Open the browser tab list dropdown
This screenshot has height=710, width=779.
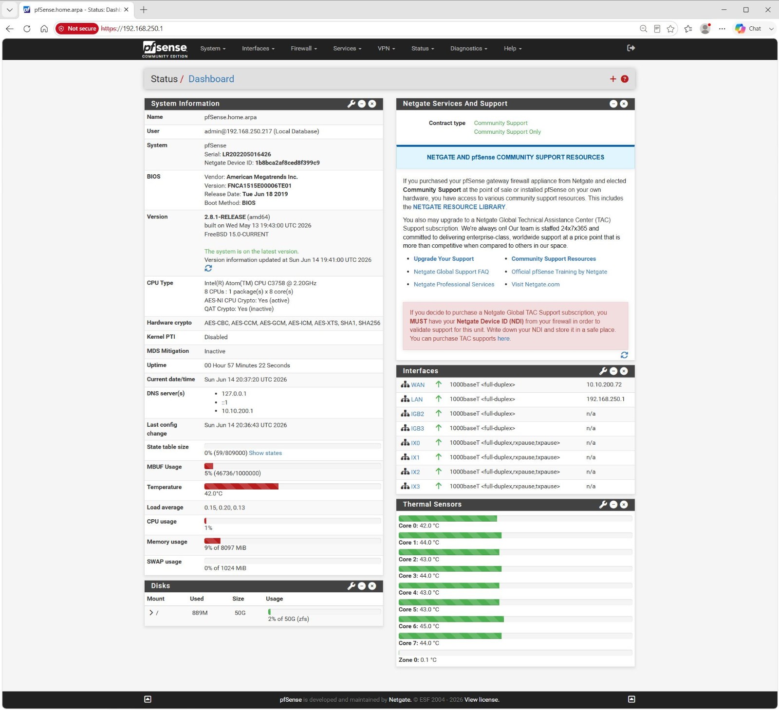click(9, 10)
